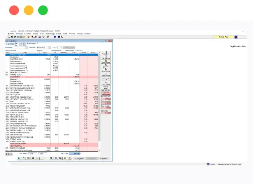Screen dimensions: 253x184
Task: Click the yellow notepad icon in main toolbar
Action: click(25, 37)
